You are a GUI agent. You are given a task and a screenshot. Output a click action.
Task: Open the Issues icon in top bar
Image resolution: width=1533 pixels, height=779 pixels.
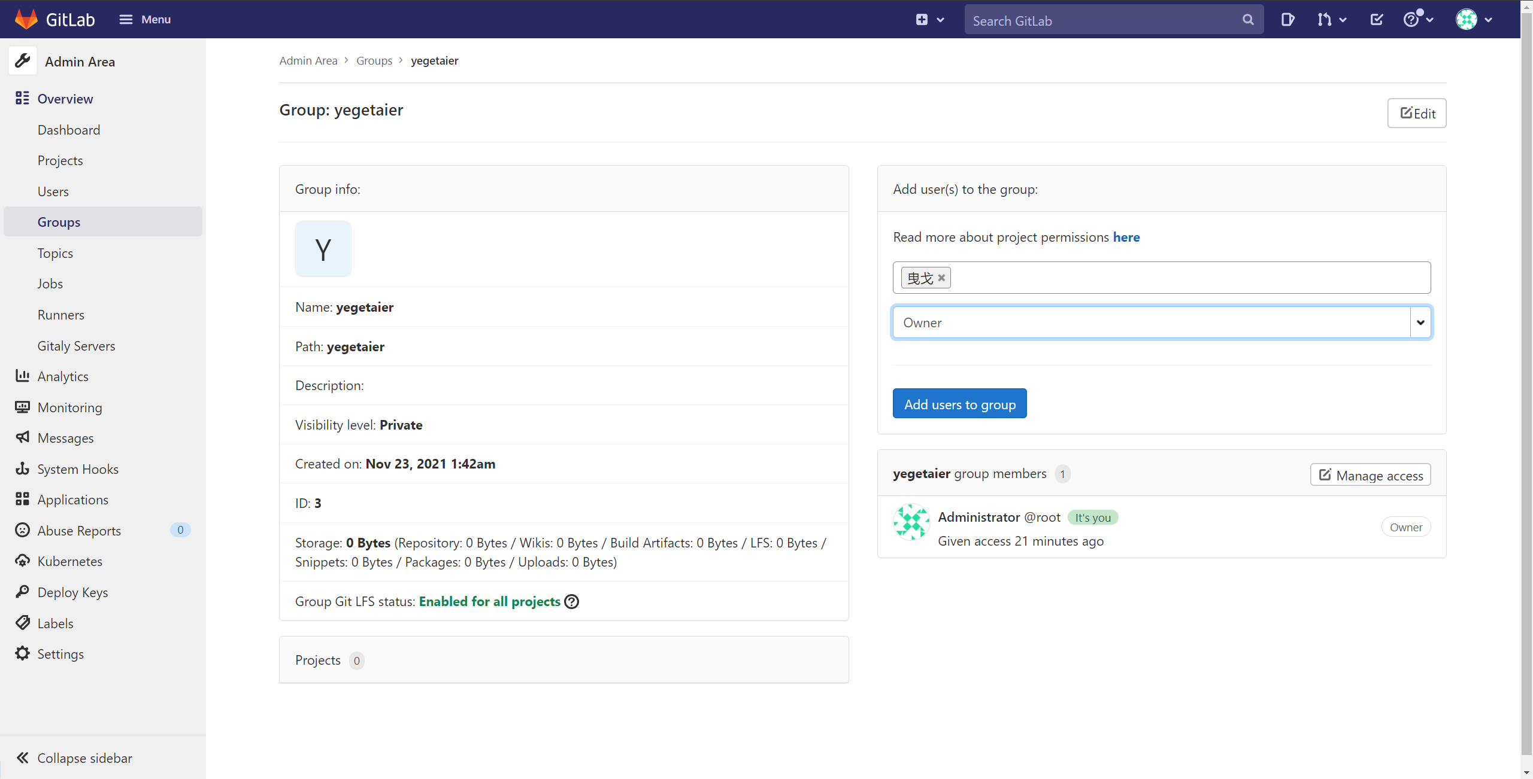(1287, 20)
